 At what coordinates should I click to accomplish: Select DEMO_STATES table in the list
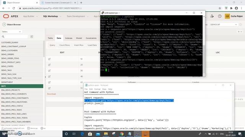pyautogui.click(x=21, y=66)
